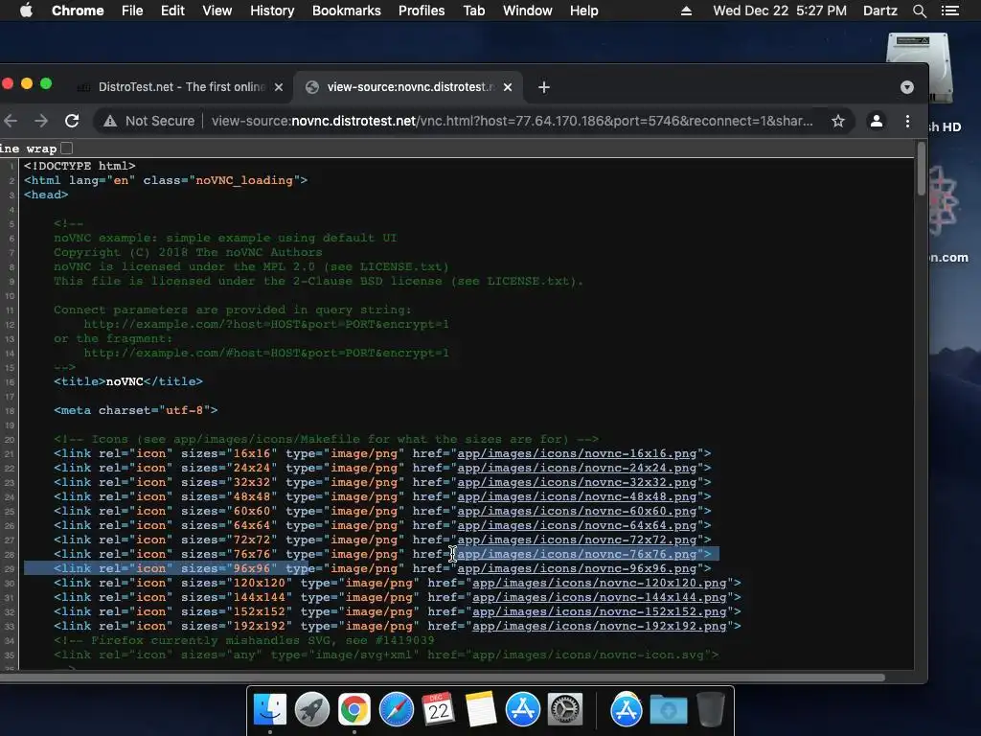Open the Chrome profile avatar button
Viewport: 981px width, 736px height.
[x=876, y=121]
